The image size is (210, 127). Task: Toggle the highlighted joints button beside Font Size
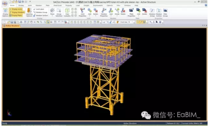pos(138,22)
